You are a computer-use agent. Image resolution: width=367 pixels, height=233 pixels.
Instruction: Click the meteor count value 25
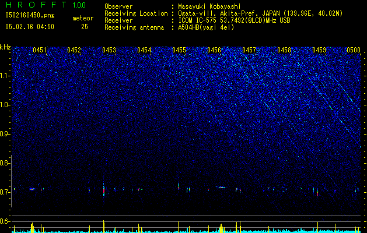point(85,27)
